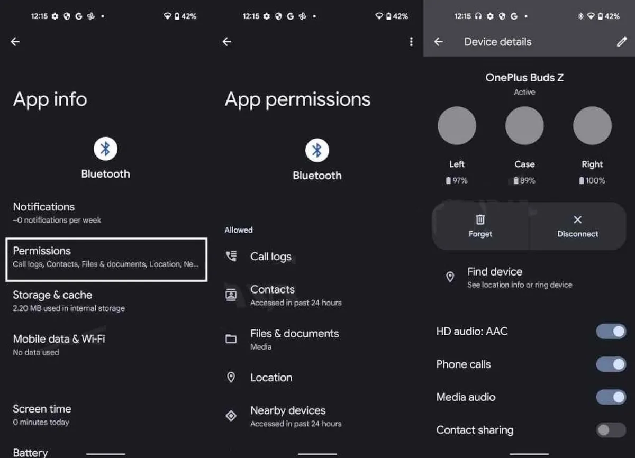This screenshot has height=458, width=635.
Task: Open the Location permission
Action: (317, 378)
